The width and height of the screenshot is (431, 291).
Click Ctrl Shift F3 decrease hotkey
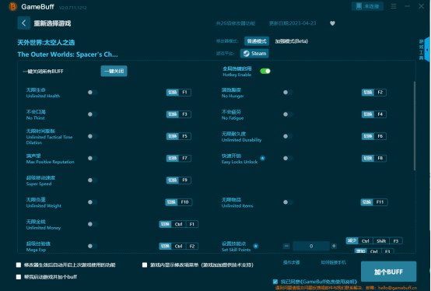tap(374, 241)
